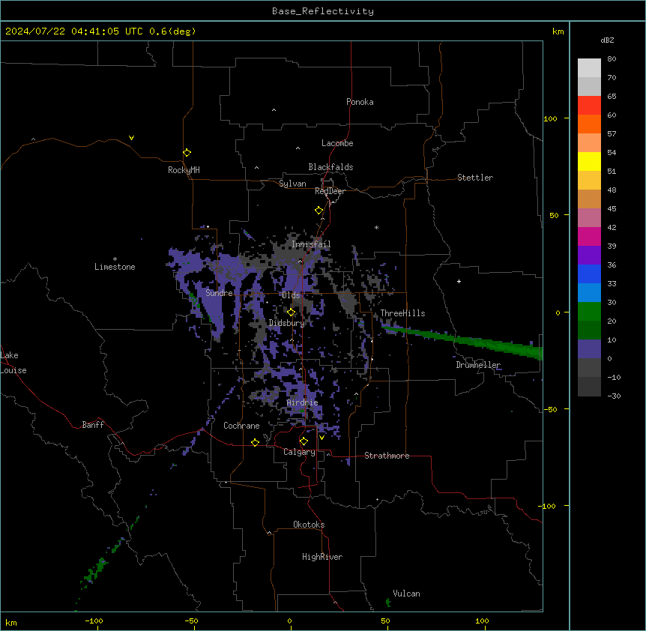Screen dimensions: 646x631
Task: Click the Sundre town label
Action: point(219,293)
